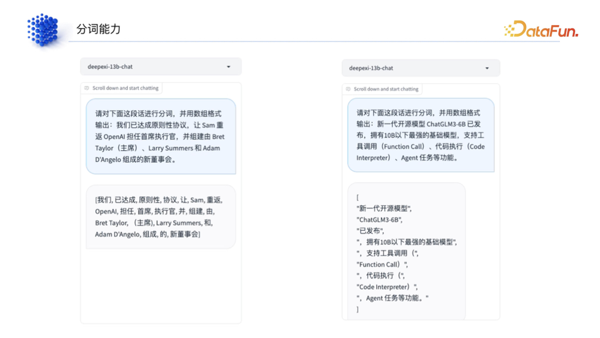Select the left user prompt about Sam and OpenAI
This screenshot has height=338, width=600.
[x=161, y=136]
